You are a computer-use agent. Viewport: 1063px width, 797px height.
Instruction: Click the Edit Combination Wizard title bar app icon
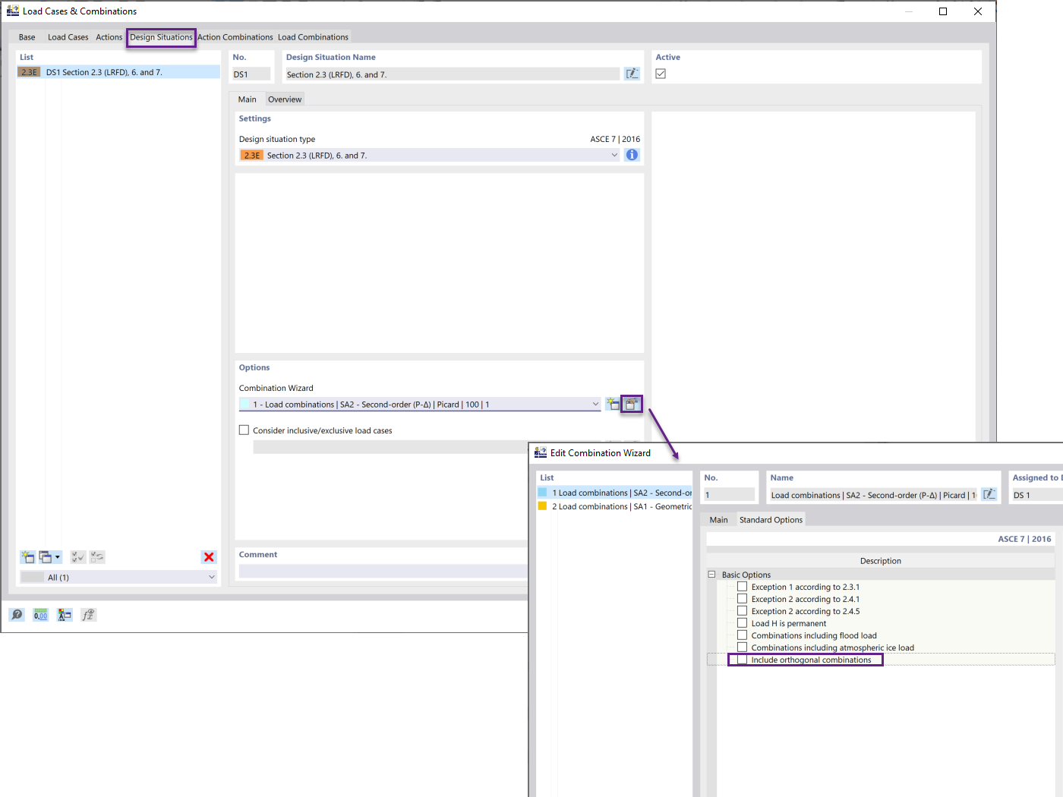tap(541, 452)
